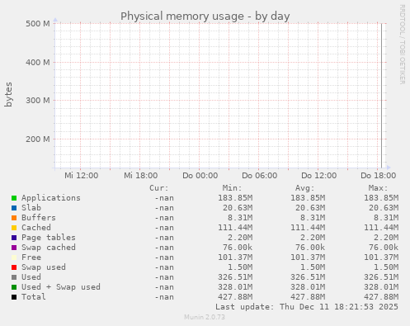Click the orange Buffers legend swatch
The height and width of the screenshot is (326, 410).
point(14,218)
